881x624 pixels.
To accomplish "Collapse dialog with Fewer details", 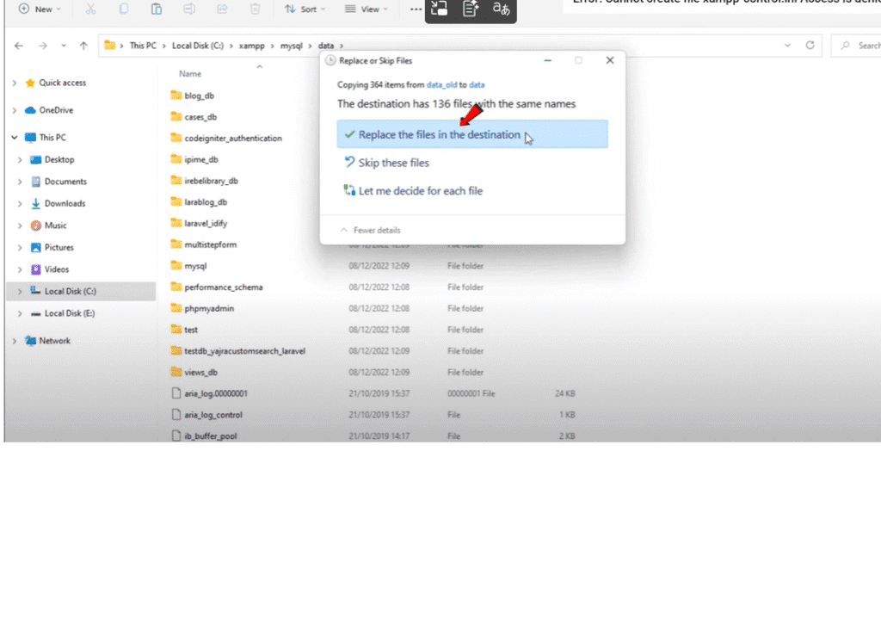I will click(370, 231).
